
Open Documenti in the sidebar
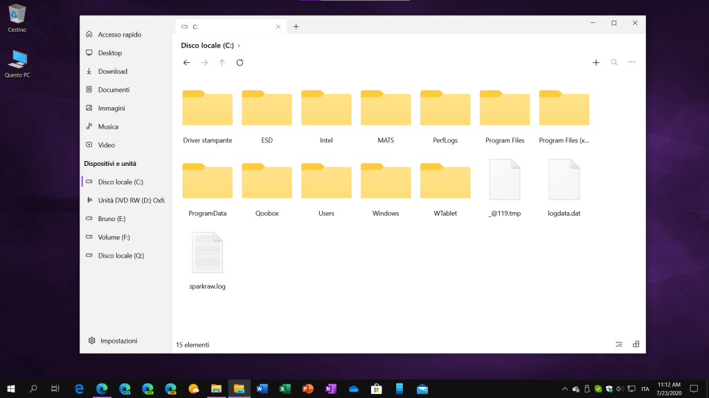[114, 90]
